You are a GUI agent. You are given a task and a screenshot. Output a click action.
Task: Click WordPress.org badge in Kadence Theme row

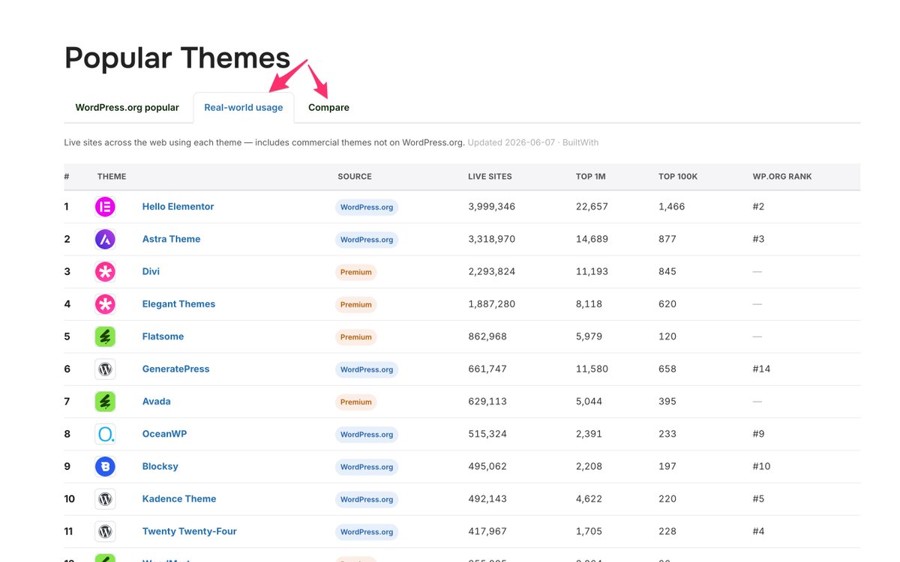tap(367, 500)
